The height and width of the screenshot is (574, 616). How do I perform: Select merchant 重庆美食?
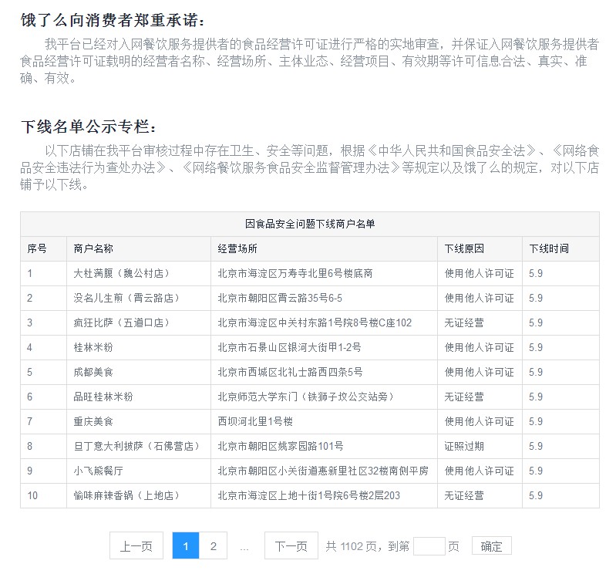[x=93, y=421]
